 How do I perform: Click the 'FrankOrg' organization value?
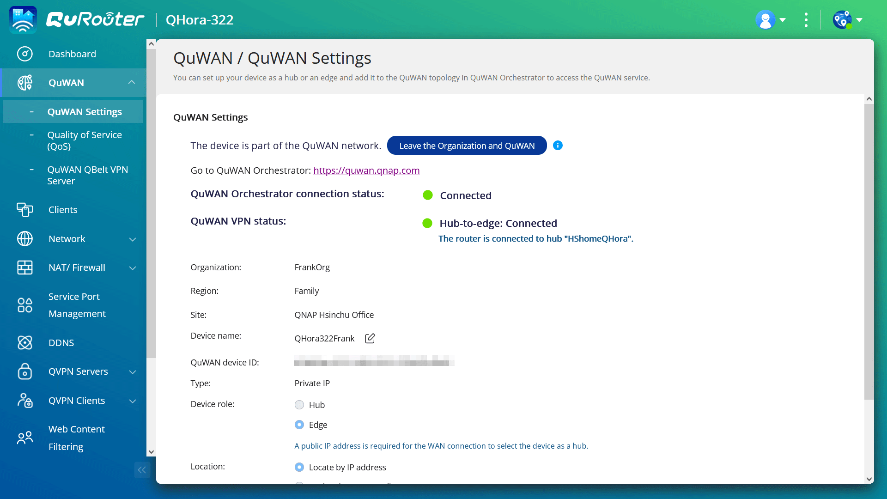coord(312,268)
